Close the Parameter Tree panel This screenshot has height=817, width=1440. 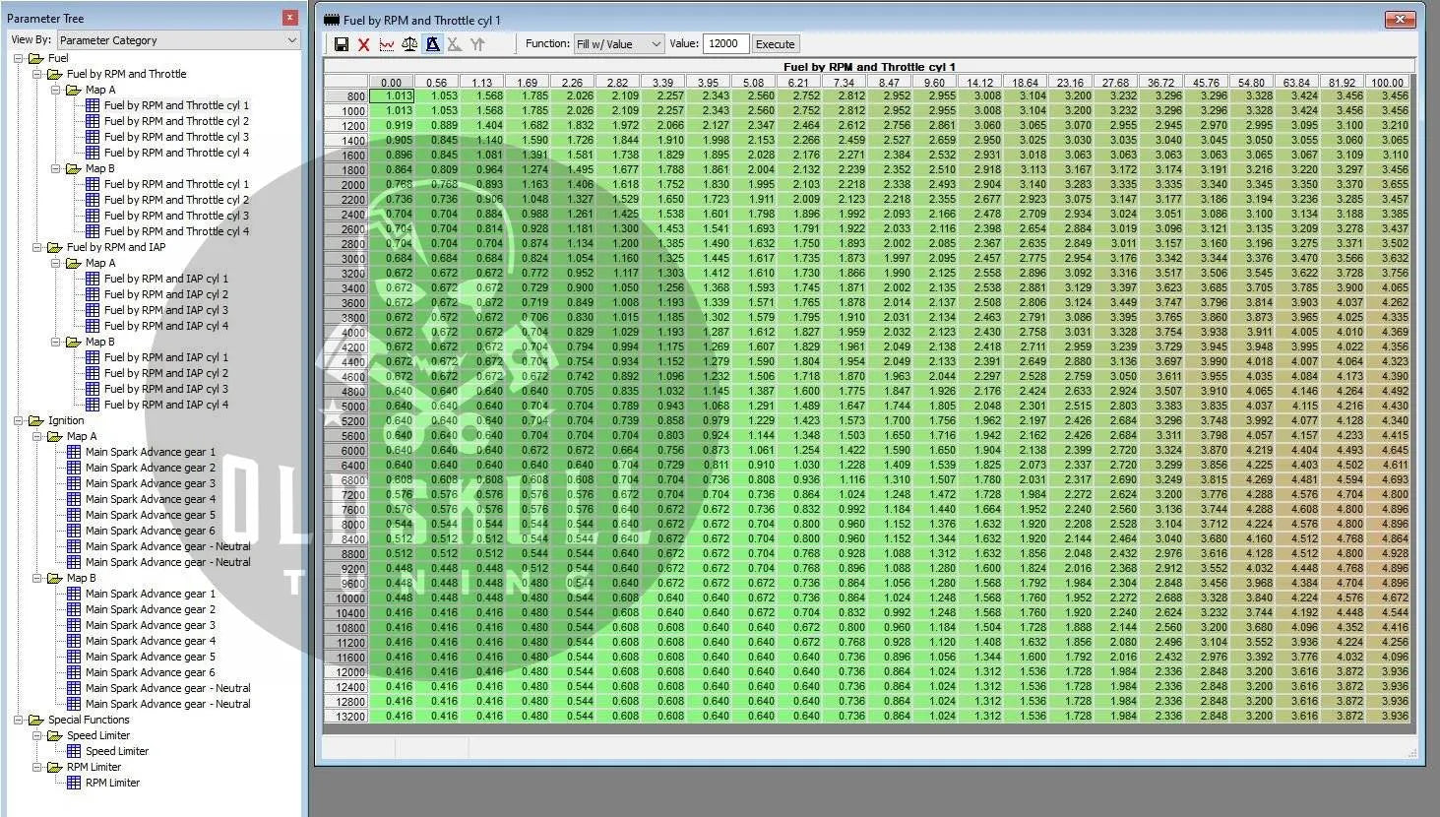289,18
